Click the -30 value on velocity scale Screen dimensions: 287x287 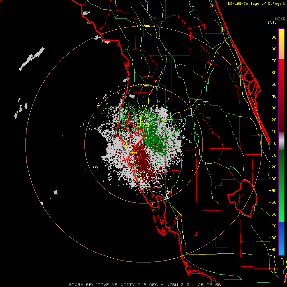click(273, 179)
